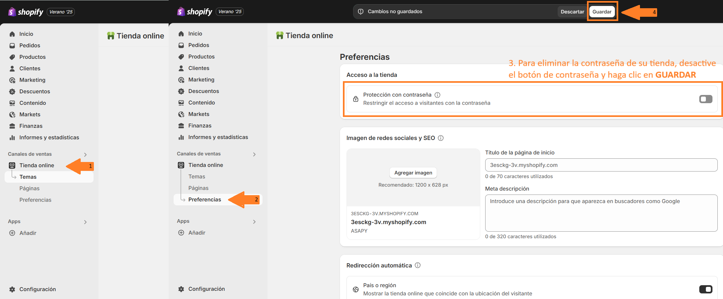Expand Apps chevron in left sidebar

85,222
